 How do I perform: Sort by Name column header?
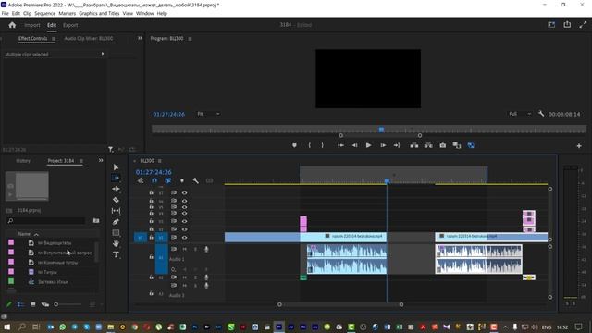[x=24, y=234]
